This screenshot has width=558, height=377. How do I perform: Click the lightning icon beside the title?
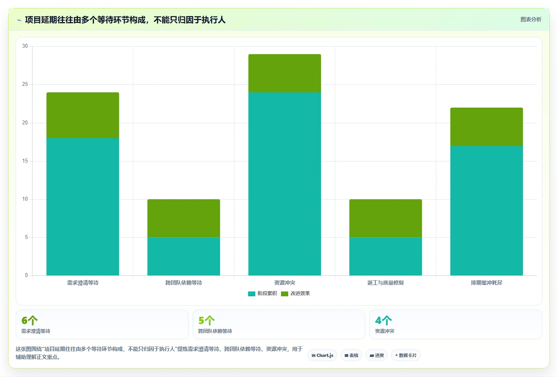point(19,20)
